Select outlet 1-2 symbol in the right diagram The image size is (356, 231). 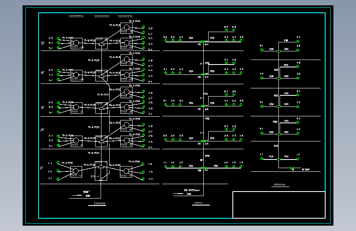tap(298, 159)
